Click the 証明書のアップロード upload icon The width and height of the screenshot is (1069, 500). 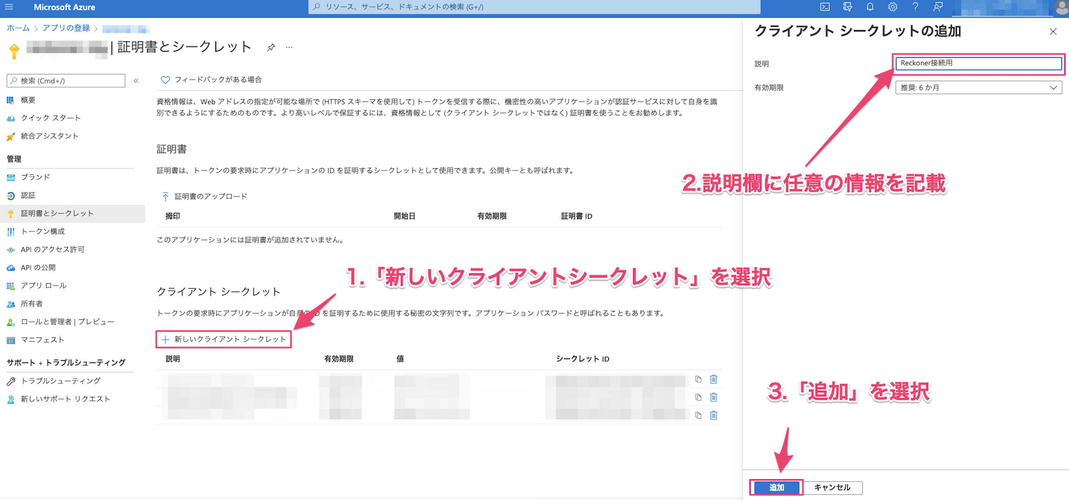(x=165, y=196)
